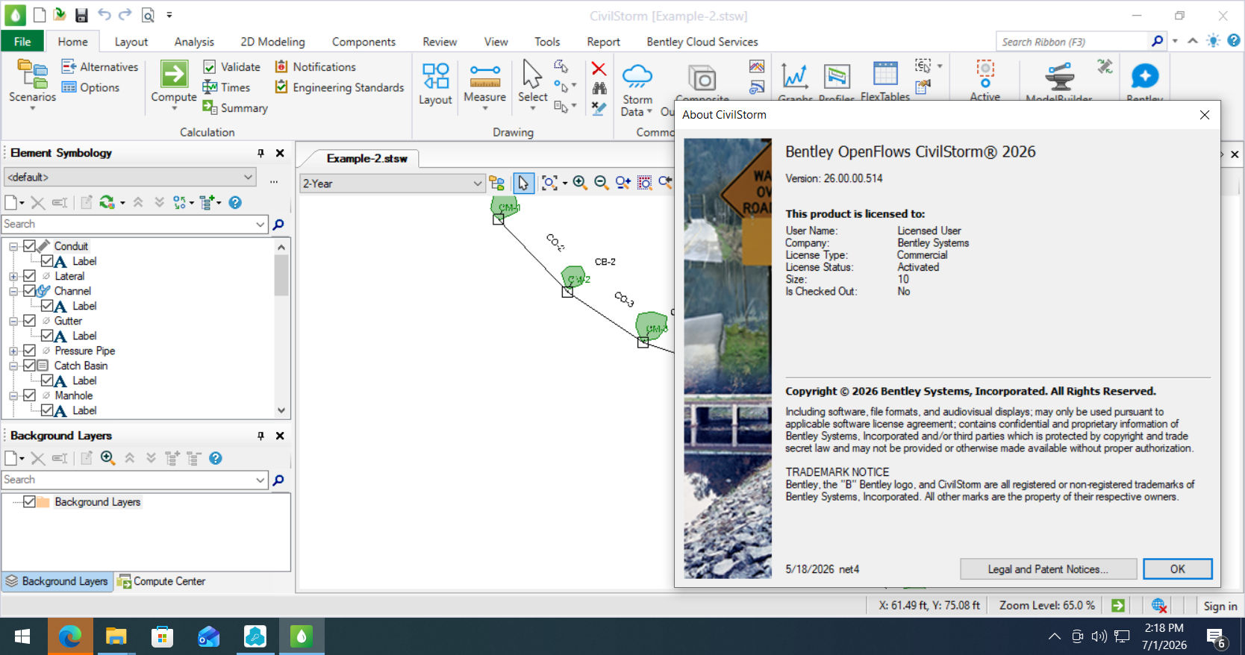Click the Search Ribbon input field

(1072, 42)
